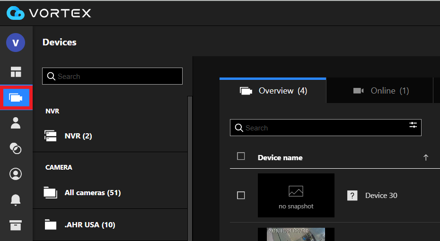Sort by Device name arrow

(425, 158)
